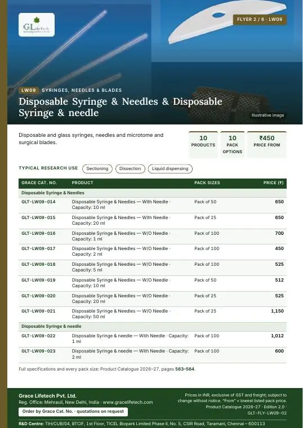
Task: Click the Disposable Syringe & needle group row
Action: pos(153,327)
